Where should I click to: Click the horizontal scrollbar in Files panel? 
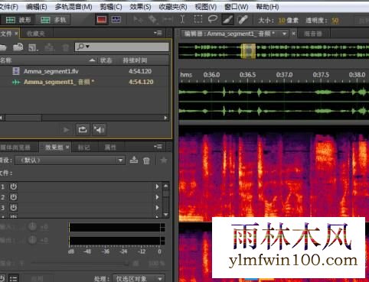click(x=83, y=118)
